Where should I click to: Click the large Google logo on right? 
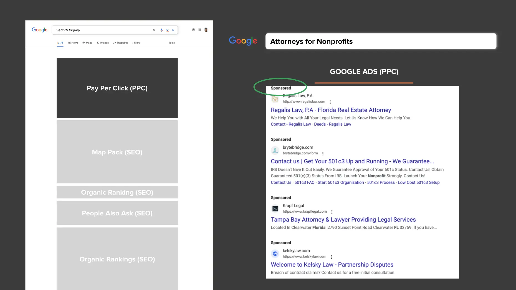243,41
